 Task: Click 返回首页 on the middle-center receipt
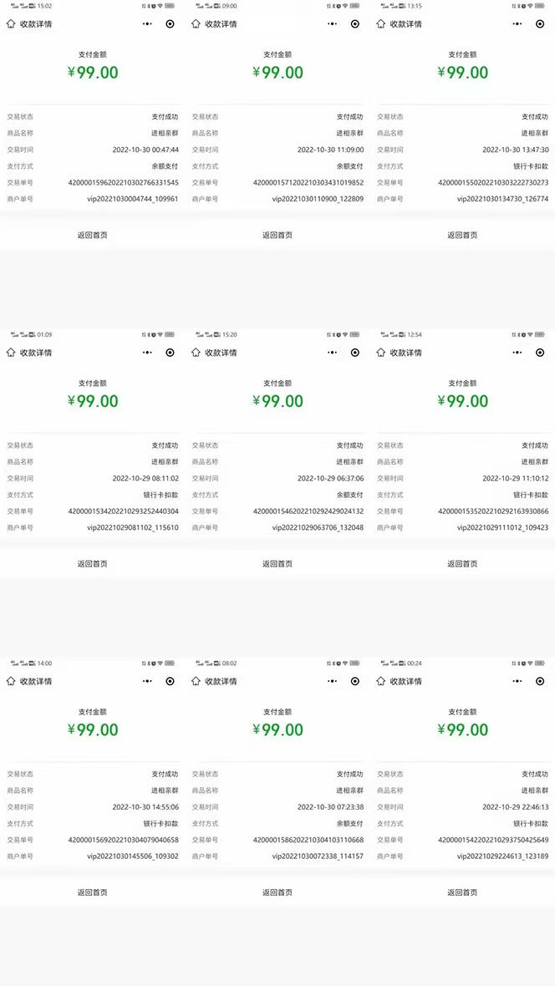pyautogui.click(x=277, y=562)
